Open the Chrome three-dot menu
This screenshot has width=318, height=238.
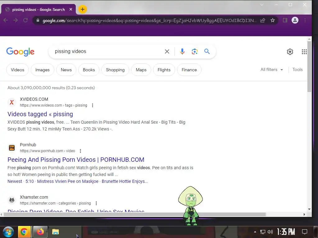(305, 20)
